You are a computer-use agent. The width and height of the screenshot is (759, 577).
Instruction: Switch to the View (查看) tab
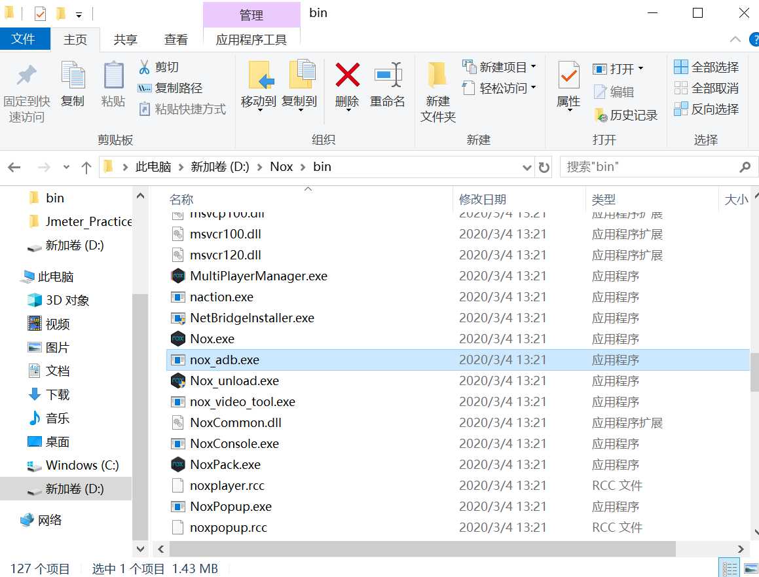(176, 39)
